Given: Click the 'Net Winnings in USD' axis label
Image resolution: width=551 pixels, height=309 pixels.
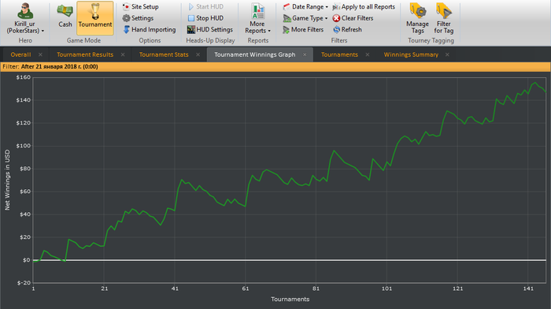Looking at the screenshot, I should [7, 180].
